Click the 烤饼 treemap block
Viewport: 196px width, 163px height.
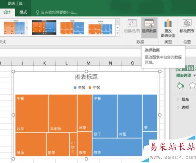coord(117,147)
